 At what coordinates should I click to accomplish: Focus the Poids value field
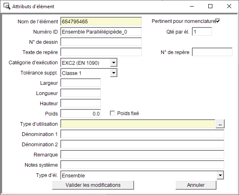pyautogui.click(x=81, y=113)
